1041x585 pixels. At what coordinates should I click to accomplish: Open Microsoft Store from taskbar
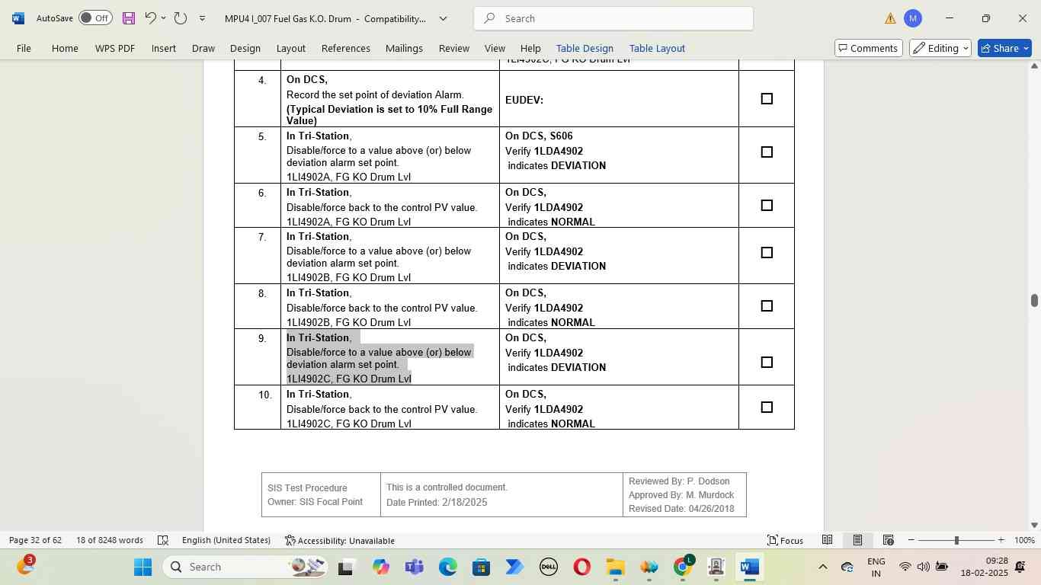point(481,567)
